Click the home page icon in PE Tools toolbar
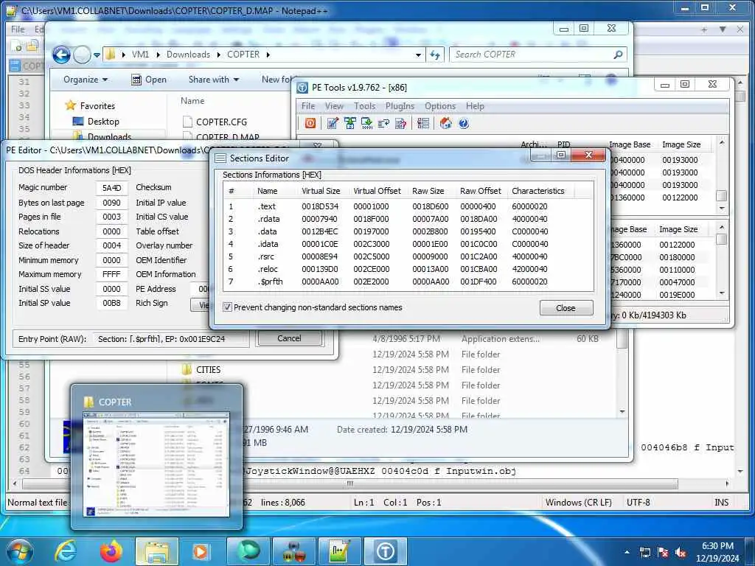Image resolution: width=755 pixels, height=566 pixels. click(x=446, y=123)
